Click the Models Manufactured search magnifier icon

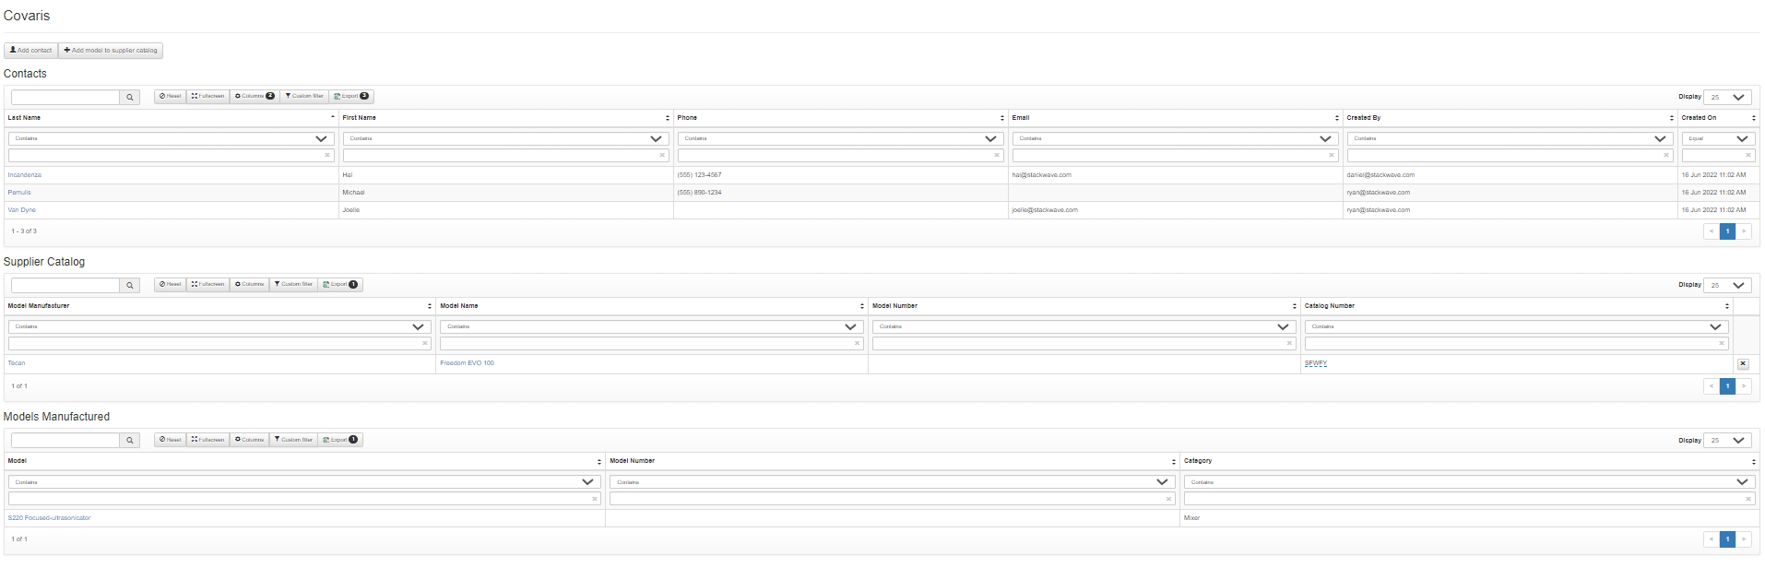(130, 441)
